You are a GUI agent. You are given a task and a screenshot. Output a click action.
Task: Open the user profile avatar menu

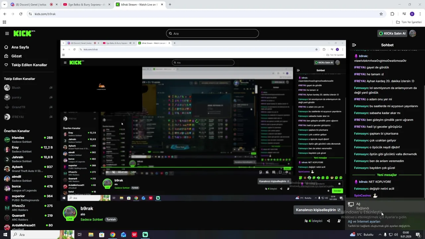[x=413, y=34]
